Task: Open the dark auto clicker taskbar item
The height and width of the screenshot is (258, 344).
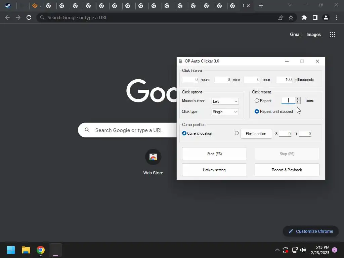Action: click(55, 250)
